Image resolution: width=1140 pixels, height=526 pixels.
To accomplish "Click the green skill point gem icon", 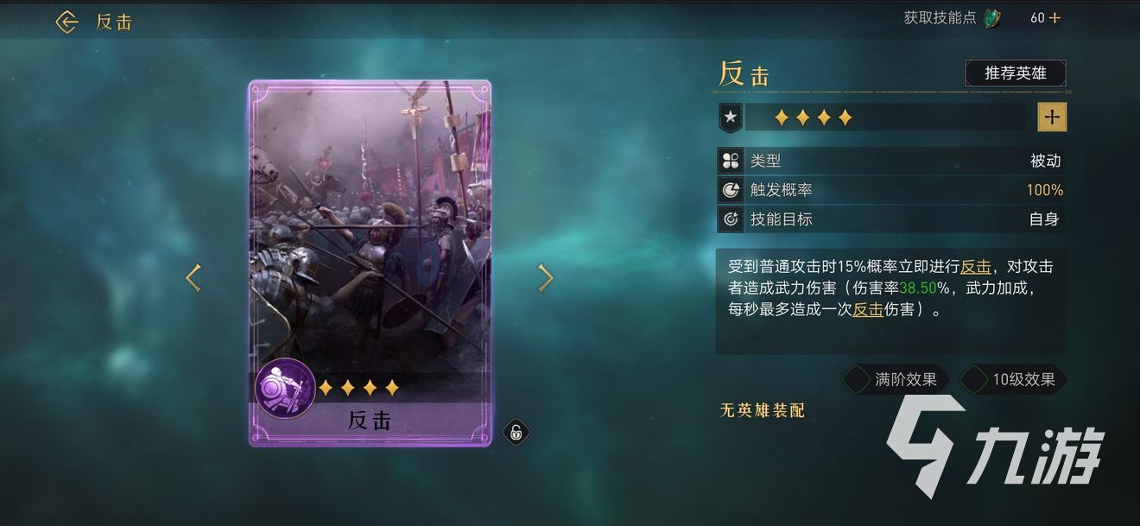I will (x=994, y=18).
